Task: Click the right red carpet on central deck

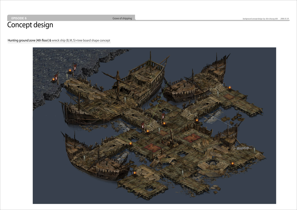Action: [192, 138]
